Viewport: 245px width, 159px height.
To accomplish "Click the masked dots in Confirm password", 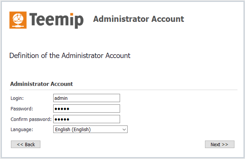I will coord(62,119).
